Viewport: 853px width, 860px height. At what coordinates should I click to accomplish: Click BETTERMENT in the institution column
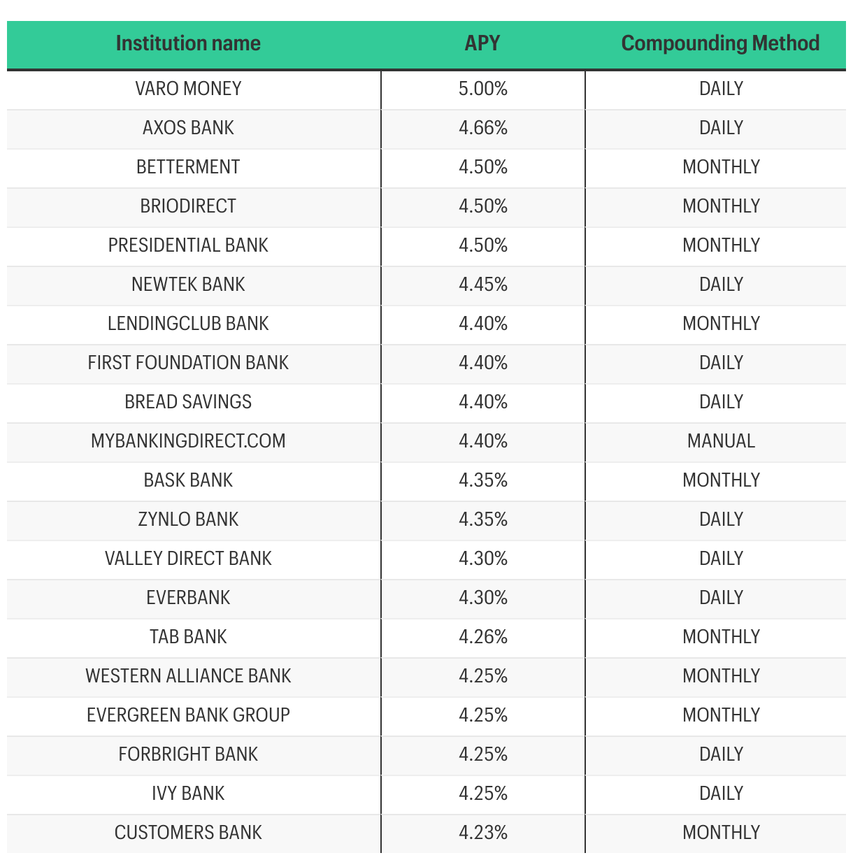(188, 167)
